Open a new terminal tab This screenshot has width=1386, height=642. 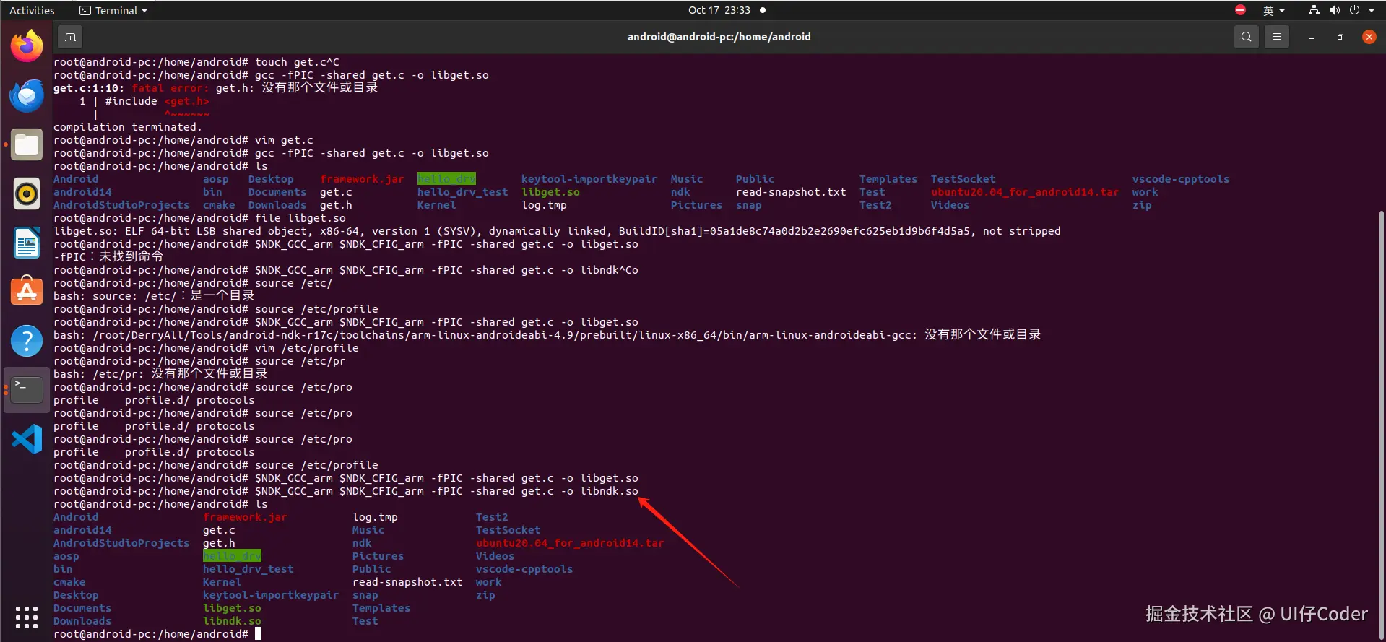[x=70, y=37]
